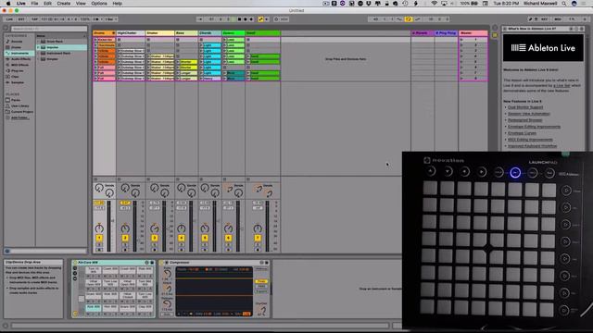Click the Drums track clip stop button
Viewport: 593px width, 333px height.
[x=95, y=179]
